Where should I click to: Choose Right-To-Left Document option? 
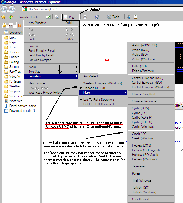tap(99, 104)
